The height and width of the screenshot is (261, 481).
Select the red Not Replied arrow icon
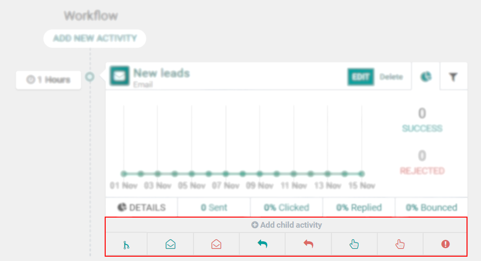308,245
